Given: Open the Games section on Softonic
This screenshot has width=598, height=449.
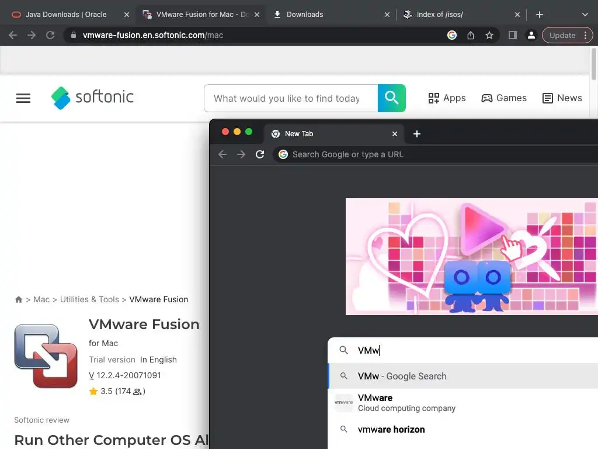Looking at the screenshot, I should [x=504, y=98].
